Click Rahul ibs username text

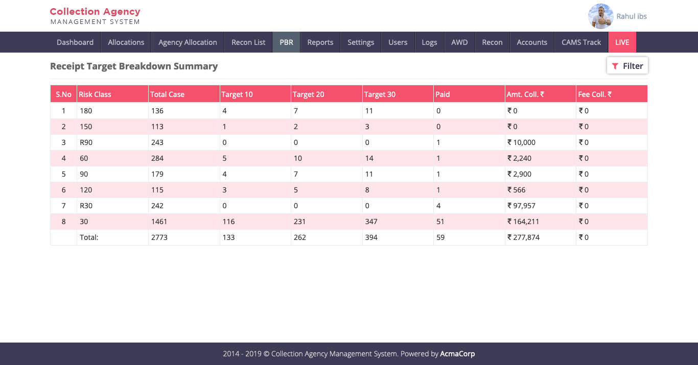click(632, 16)
